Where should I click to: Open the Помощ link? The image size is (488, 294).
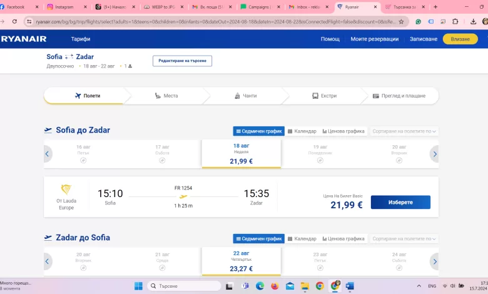tap(330, 39)
